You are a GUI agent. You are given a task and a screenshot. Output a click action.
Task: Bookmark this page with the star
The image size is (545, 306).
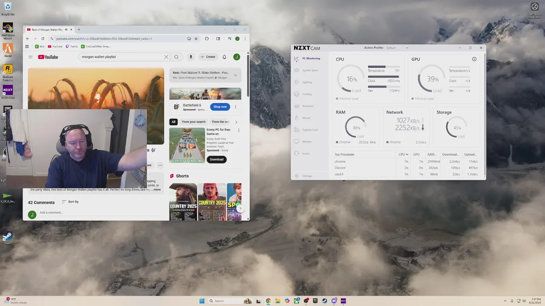tap(196, 39)
